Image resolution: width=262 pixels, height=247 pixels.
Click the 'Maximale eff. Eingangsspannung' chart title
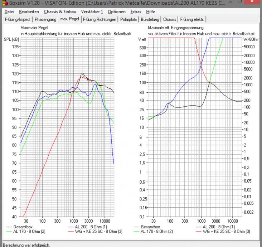tap(176, 28)
